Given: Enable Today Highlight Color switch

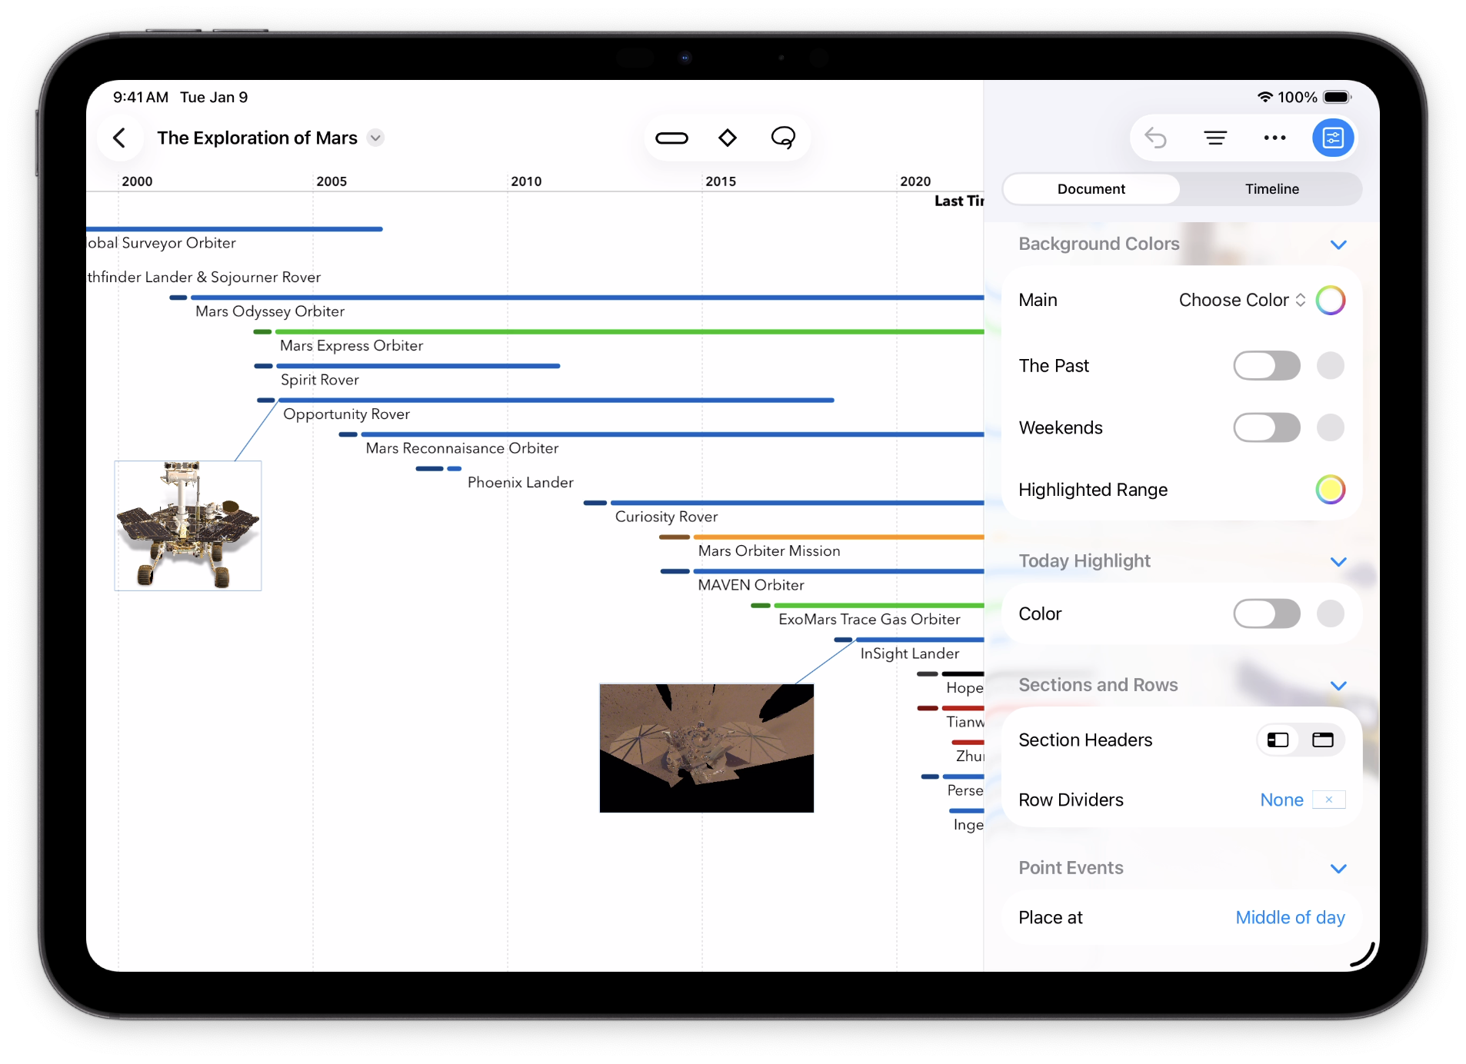Looking at the screenshot, I should point(1266,614).
